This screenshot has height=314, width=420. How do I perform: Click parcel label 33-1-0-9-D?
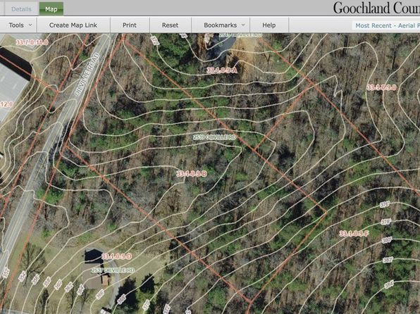point(116,256)
